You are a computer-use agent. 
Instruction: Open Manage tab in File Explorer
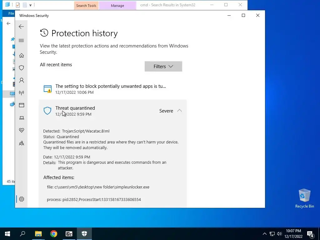(x=117, y=6)
